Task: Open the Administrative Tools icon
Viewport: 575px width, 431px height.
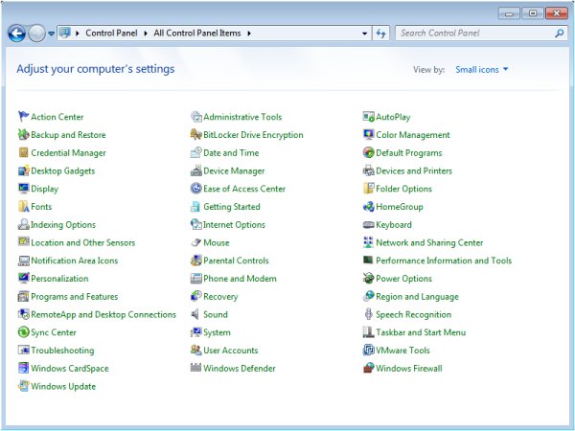Action: point(196,117)
